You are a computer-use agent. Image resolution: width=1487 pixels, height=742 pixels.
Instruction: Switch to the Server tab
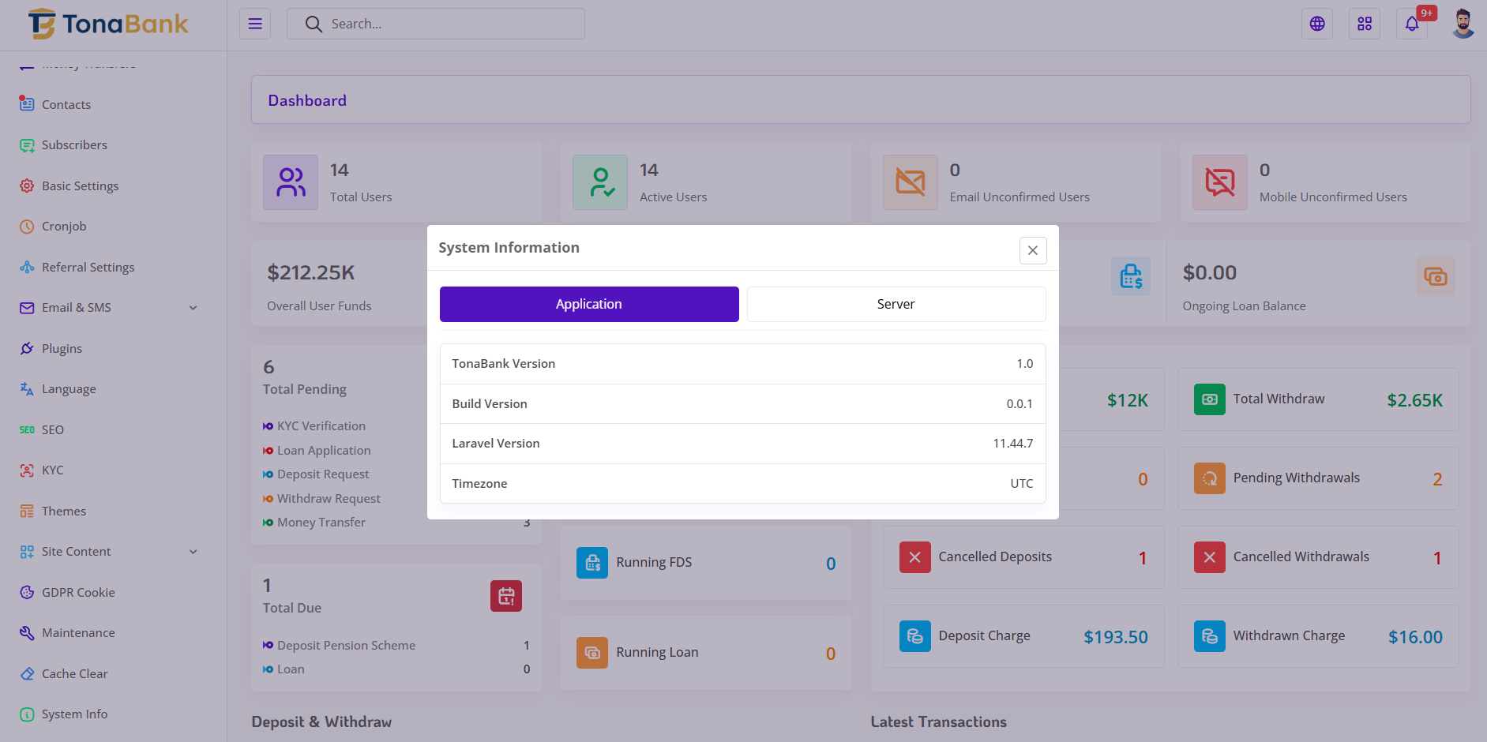896,304
